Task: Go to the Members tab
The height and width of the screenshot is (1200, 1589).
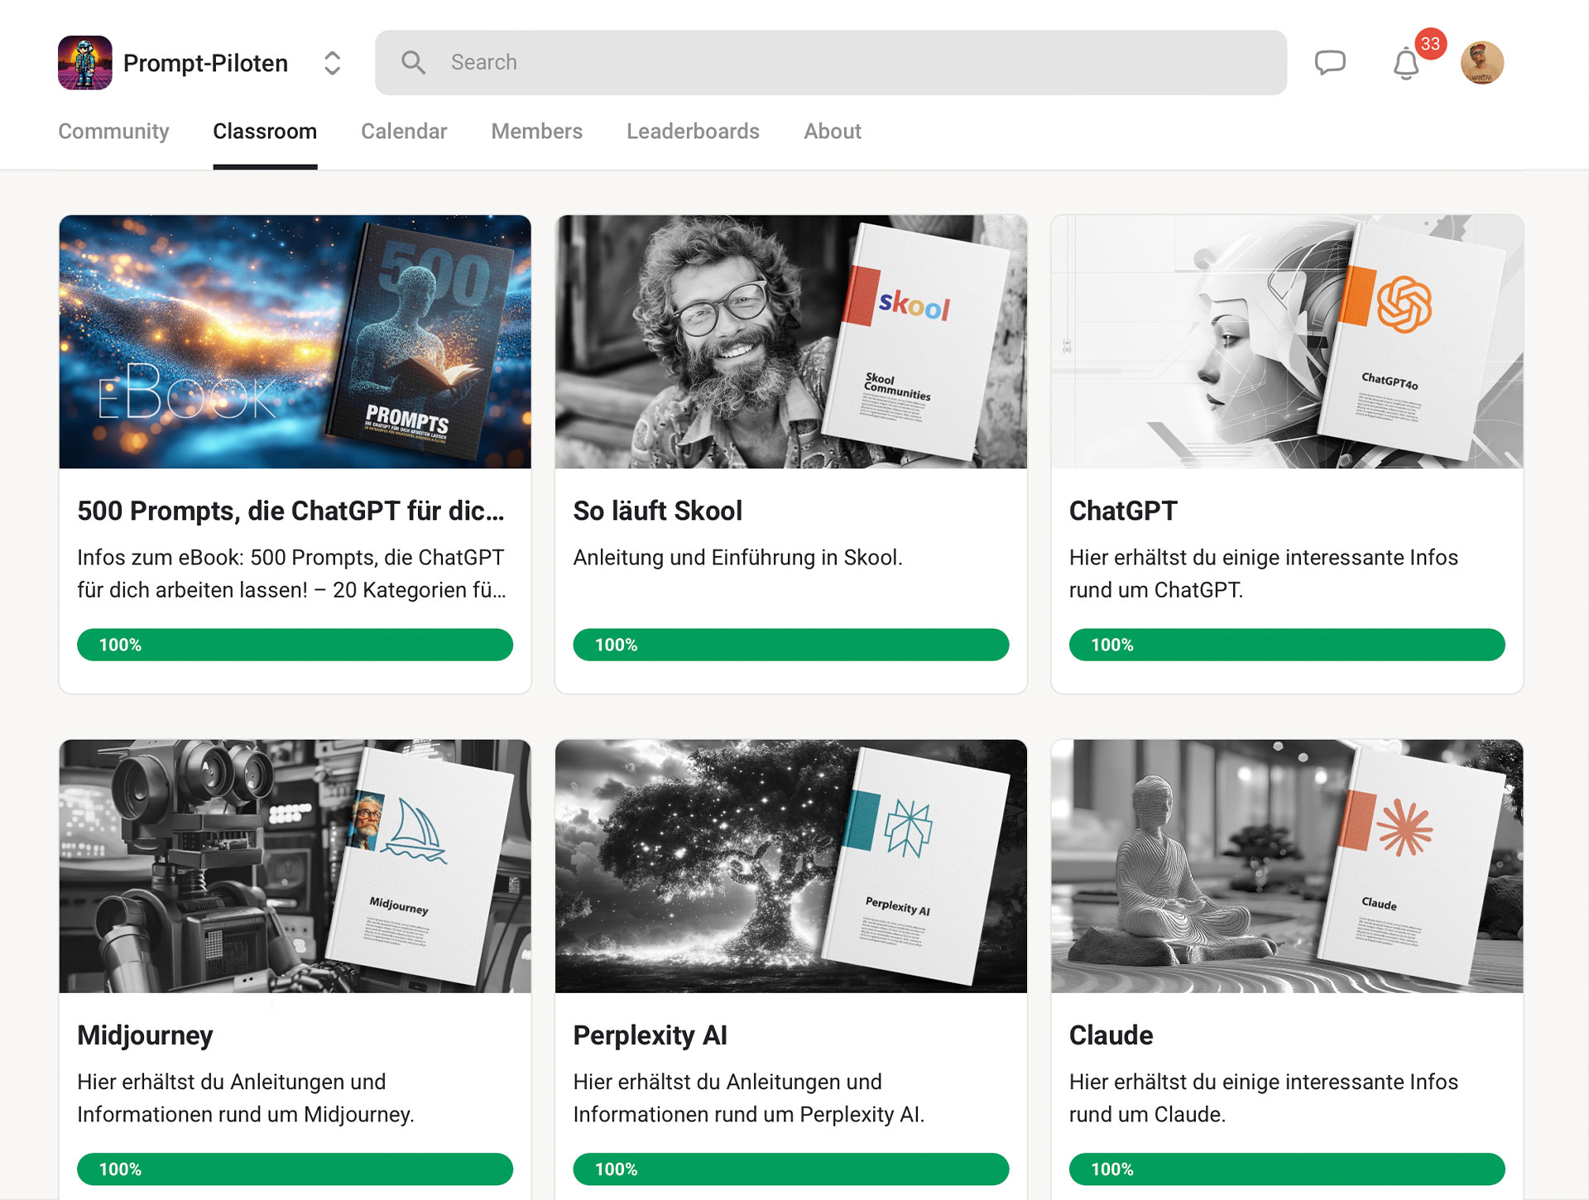Action: pyautogui.click(x=537, y=132)
